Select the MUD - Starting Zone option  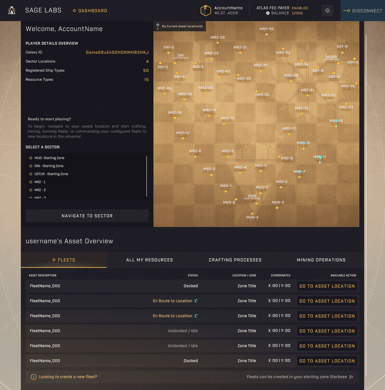coord(49,158)
